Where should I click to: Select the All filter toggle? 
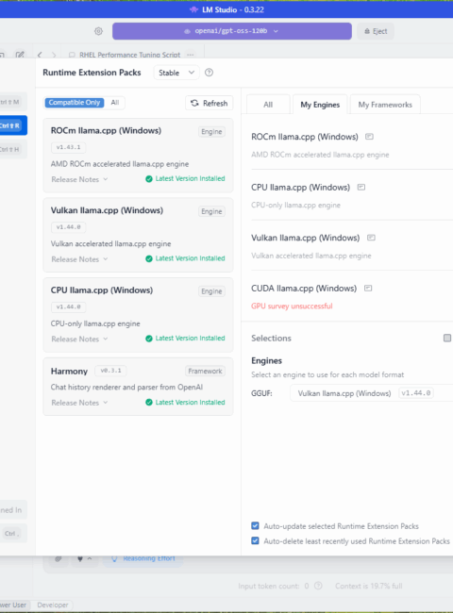coord(114,103)
